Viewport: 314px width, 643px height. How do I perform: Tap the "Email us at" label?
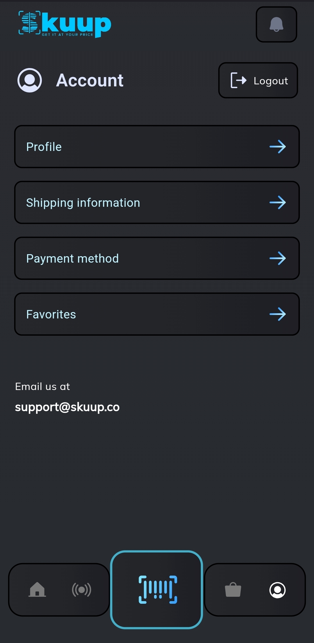pyautogui.click(x=42, y=386)
